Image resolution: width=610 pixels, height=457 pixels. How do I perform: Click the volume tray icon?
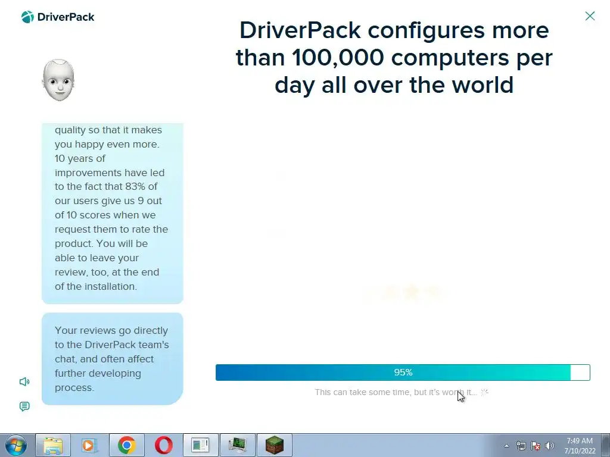click(549, 446)
